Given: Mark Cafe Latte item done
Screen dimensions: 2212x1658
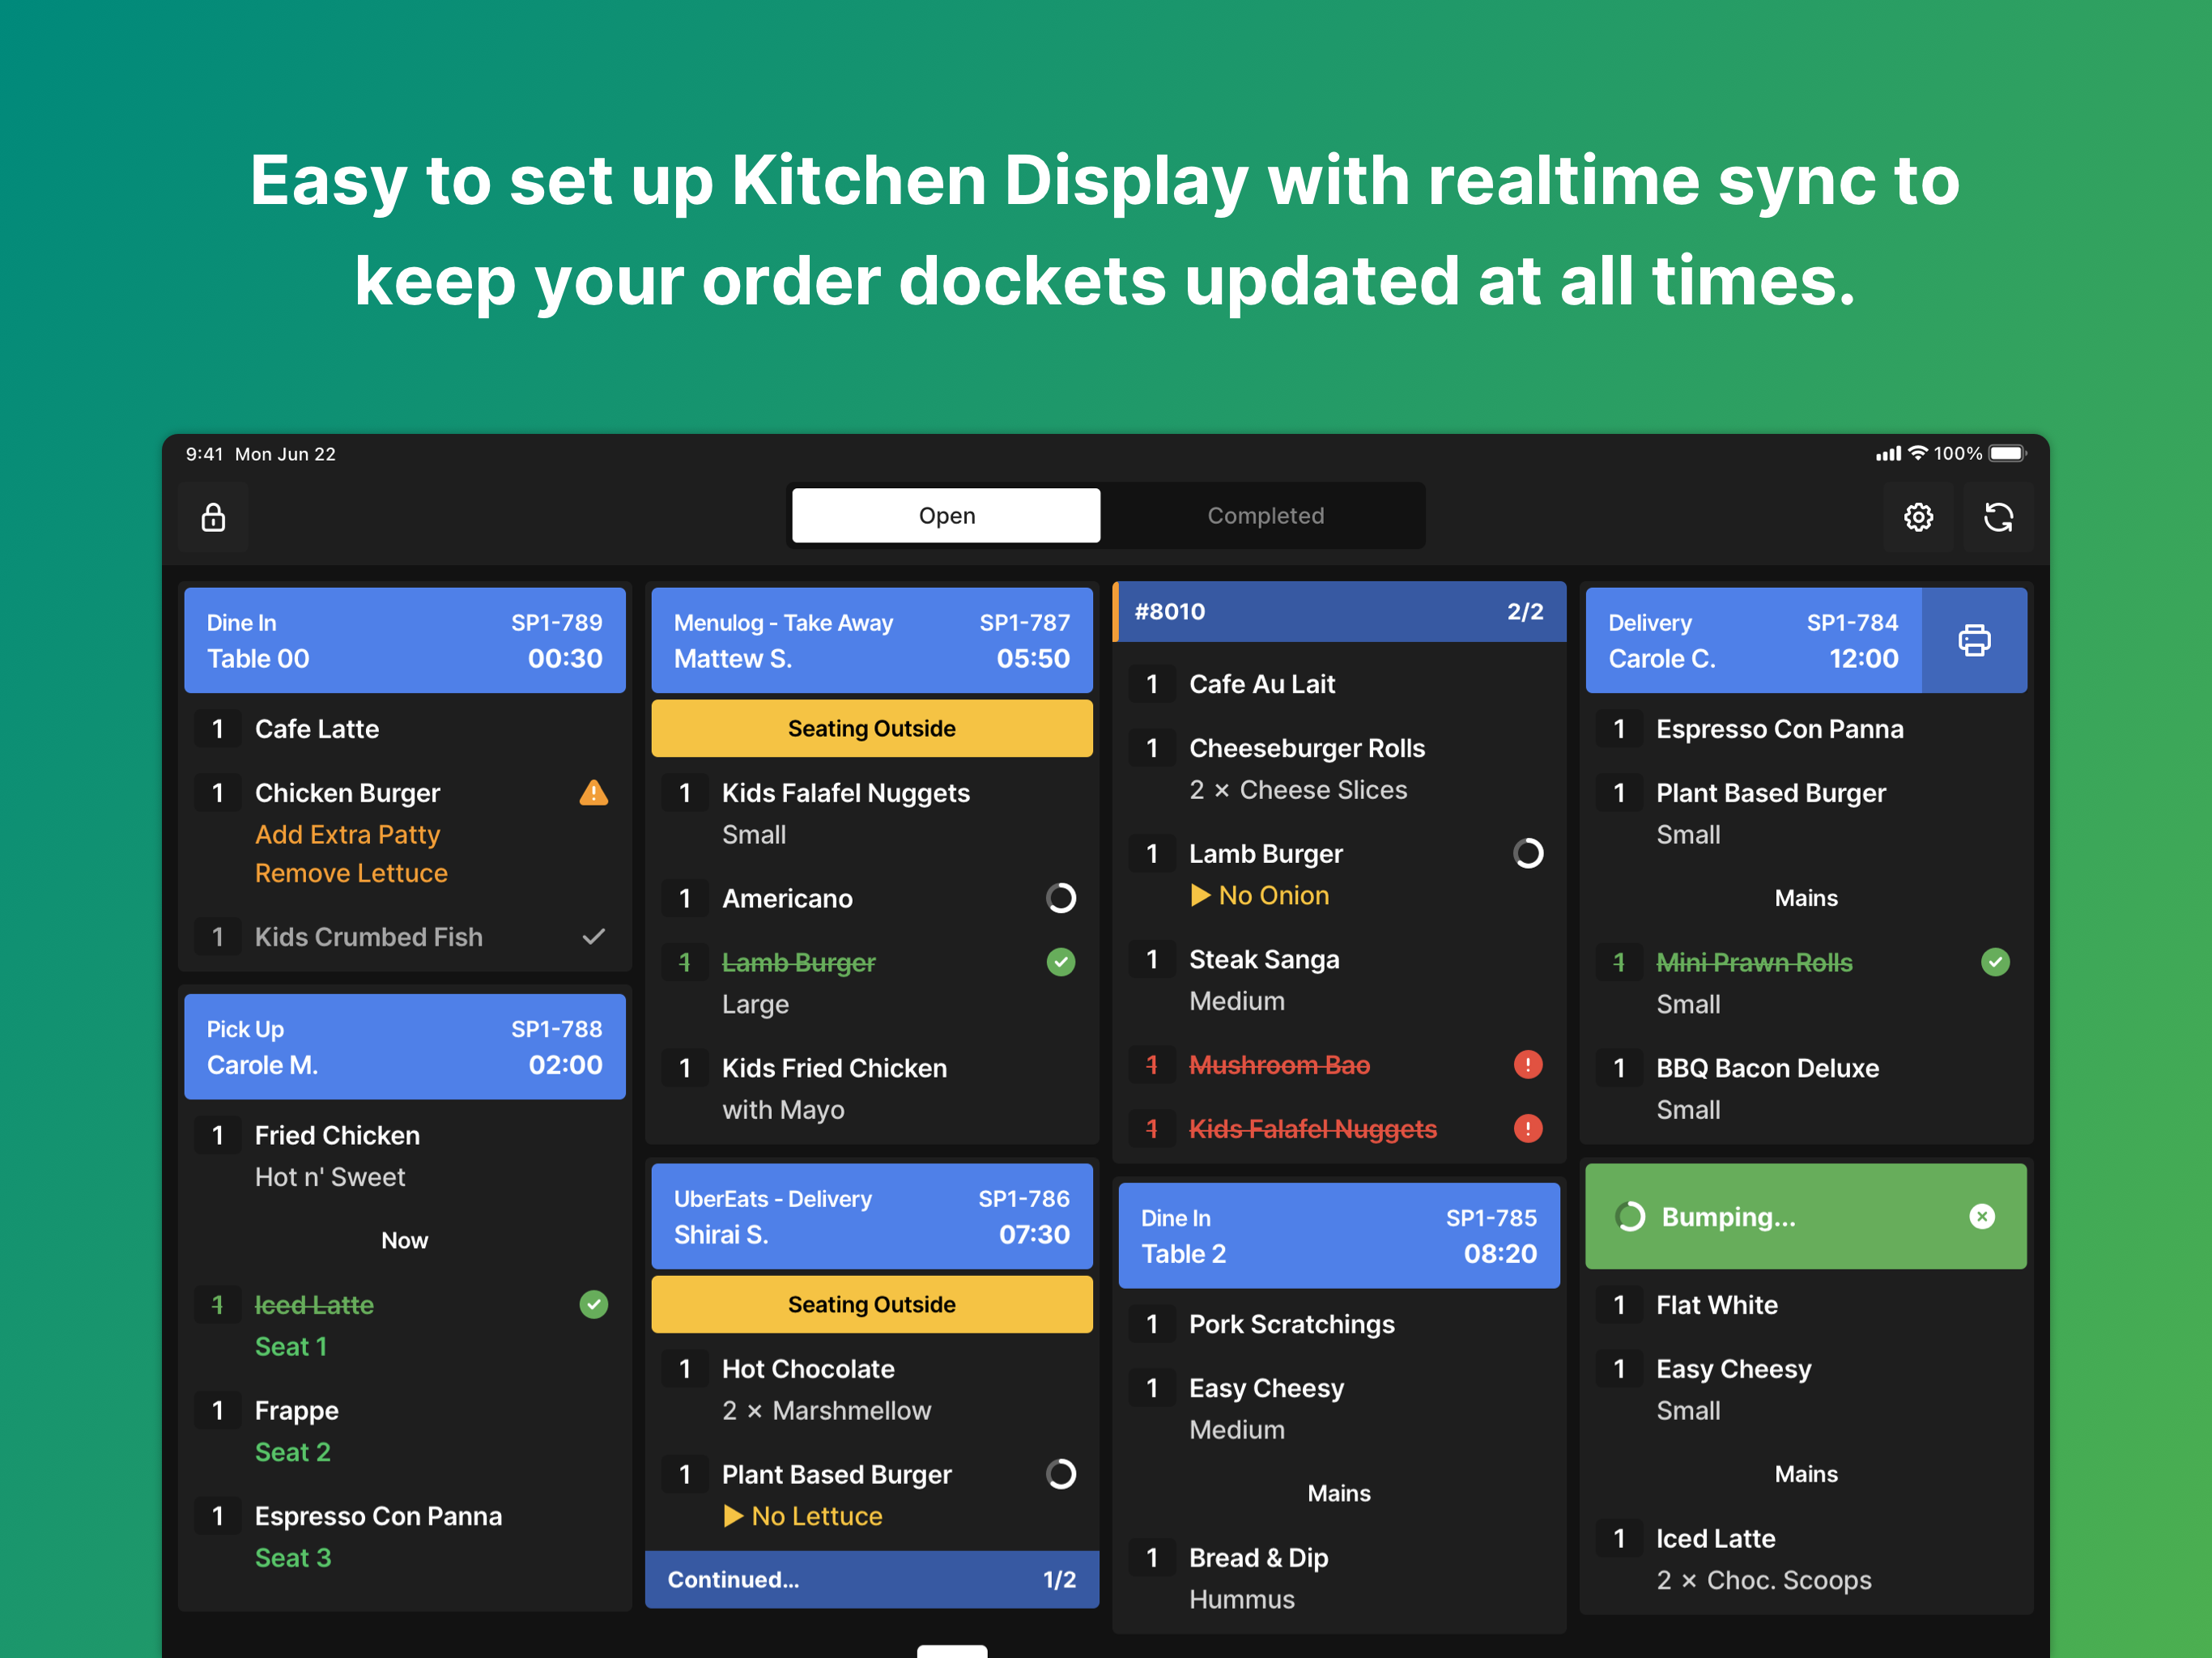Looking at the screenshot, I should click(405, 729).
